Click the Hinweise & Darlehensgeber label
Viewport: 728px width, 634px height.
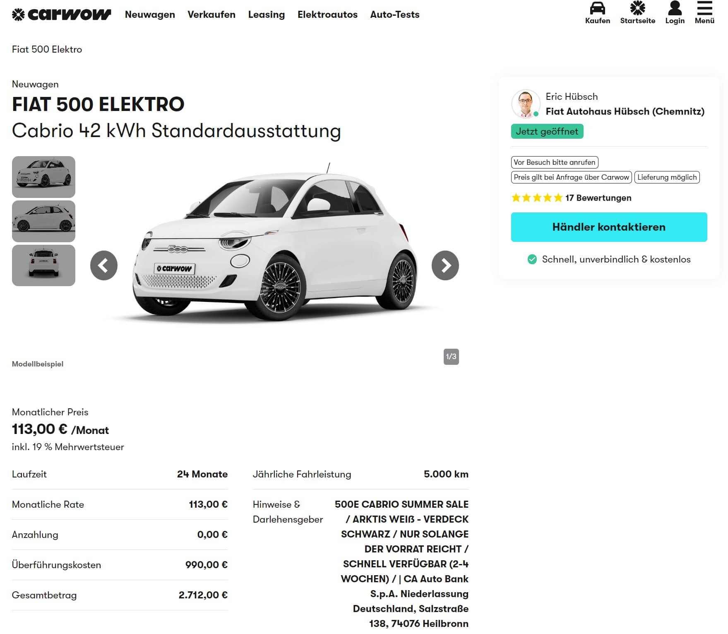point(288,512)
